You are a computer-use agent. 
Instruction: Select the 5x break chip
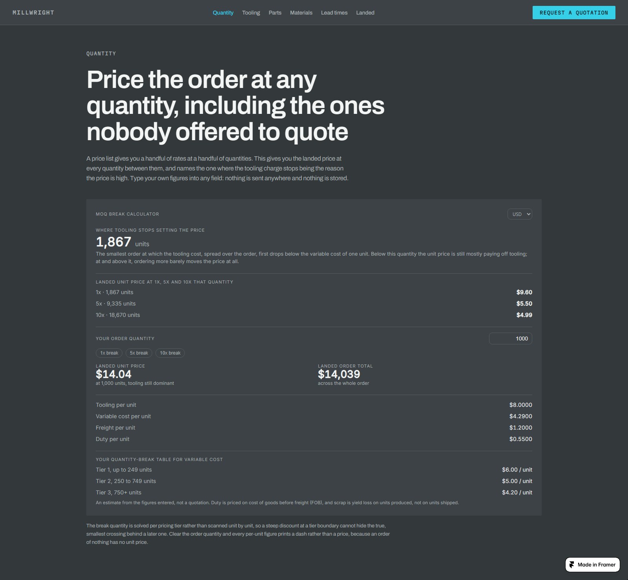click(x=139, y=353)
